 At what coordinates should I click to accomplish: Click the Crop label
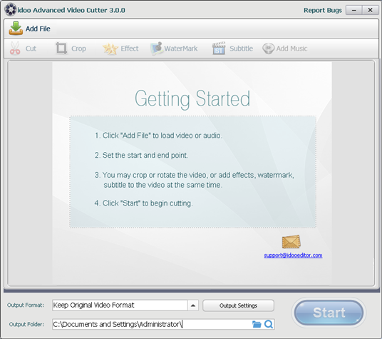point(78,49)
